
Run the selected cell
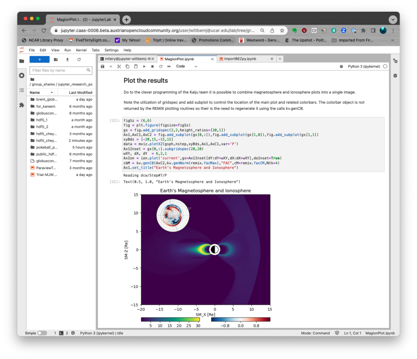144,67
